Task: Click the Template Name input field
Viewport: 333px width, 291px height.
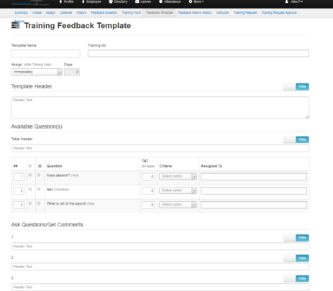Action: [x=46, y=53]
